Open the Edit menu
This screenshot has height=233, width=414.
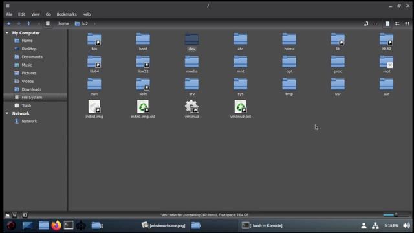click(x=21, y=14)
